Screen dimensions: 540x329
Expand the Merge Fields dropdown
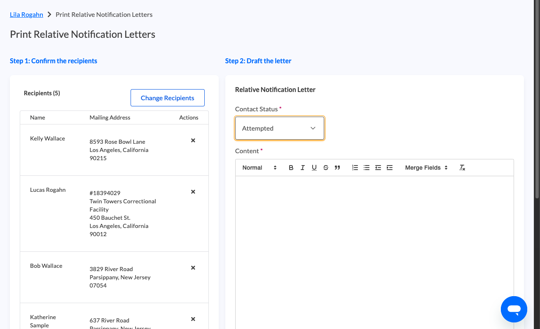pos(426,168)
